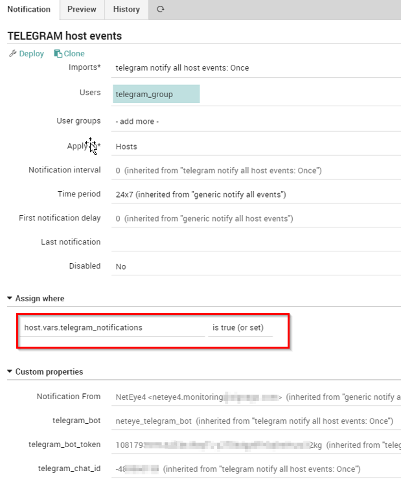Click the Deploy link
401x486 pixels.
tap(31, 54)
